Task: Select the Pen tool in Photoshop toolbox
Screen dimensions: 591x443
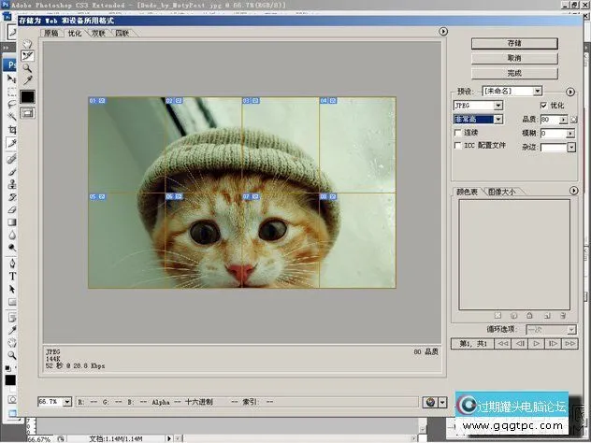Action: [x=11, y=264]
